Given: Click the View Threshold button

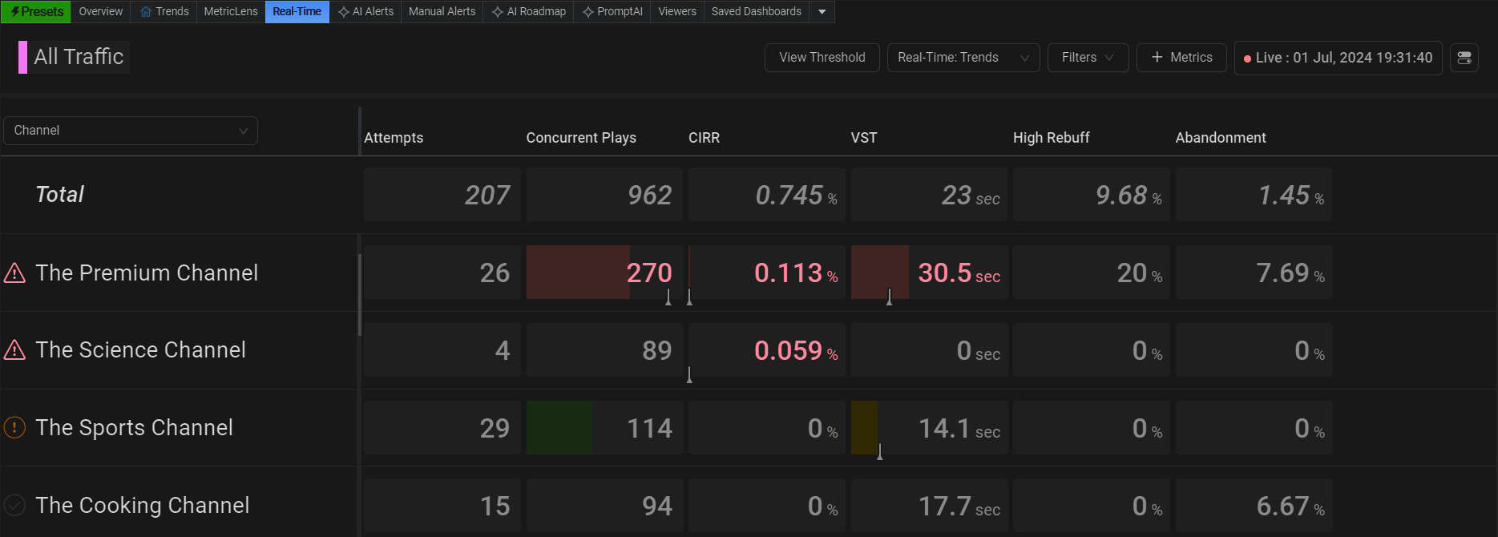Looking at the screenshot, I should [x=822, y=58].
